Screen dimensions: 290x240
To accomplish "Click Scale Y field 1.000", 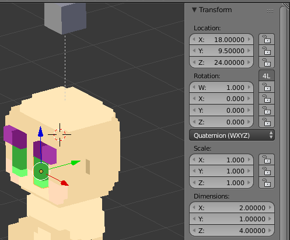I will coord(221,171).
